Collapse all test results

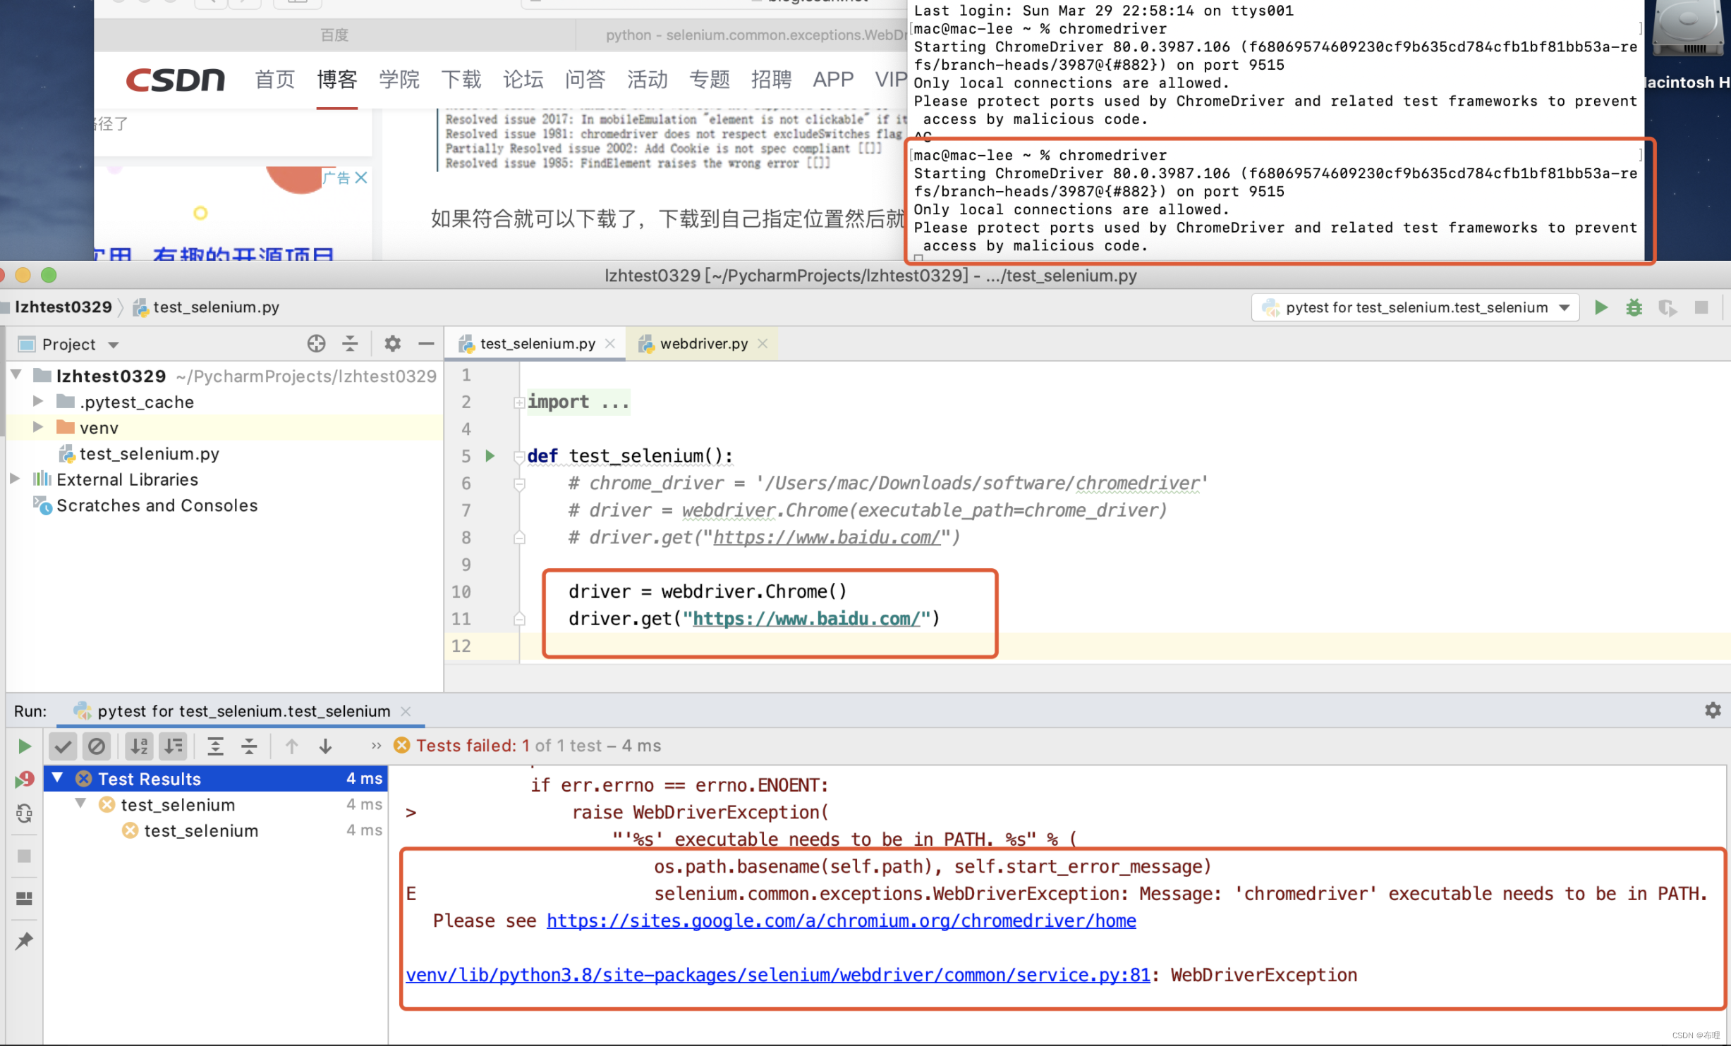tap(249, 746)
